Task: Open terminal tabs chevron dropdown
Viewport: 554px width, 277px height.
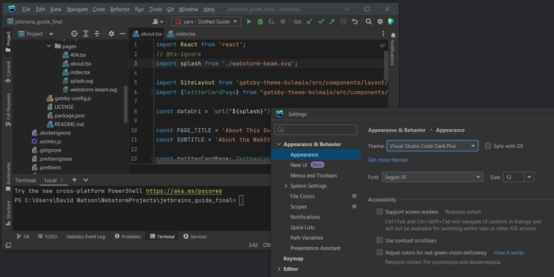Action: (x=86, y=180)
